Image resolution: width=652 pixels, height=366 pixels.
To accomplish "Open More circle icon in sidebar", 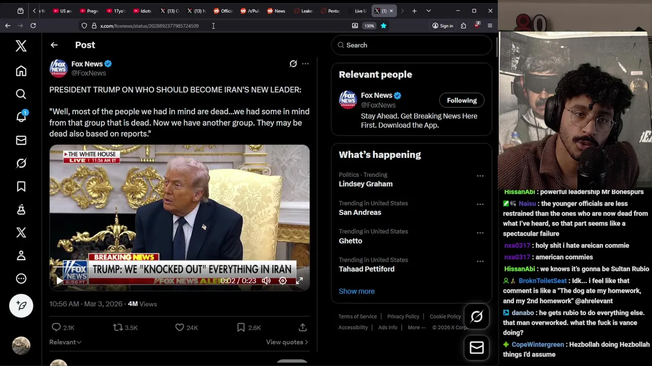I will pos(21,279).
